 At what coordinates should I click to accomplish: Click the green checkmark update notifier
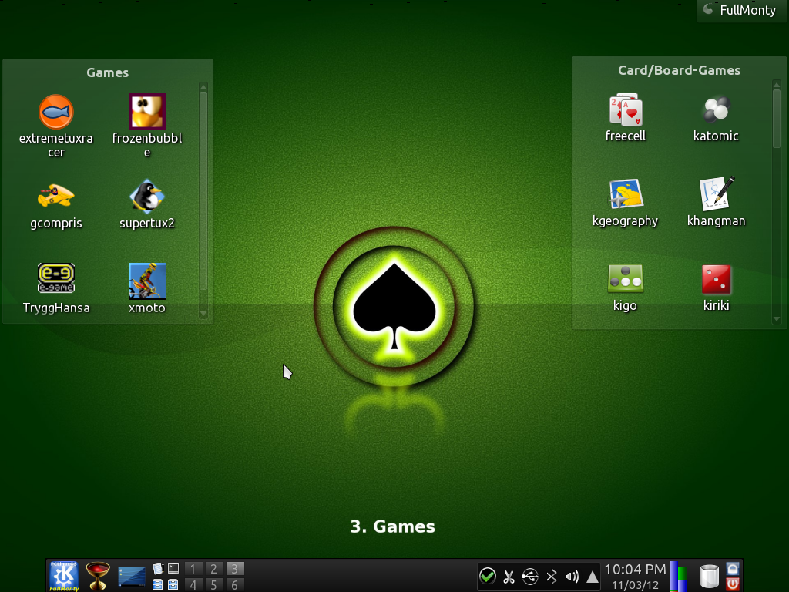pos(487,577)
